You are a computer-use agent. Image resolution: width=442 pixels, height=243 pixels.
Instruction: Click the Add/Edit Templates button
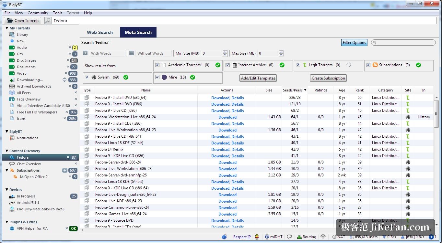(x=258, y=78)
